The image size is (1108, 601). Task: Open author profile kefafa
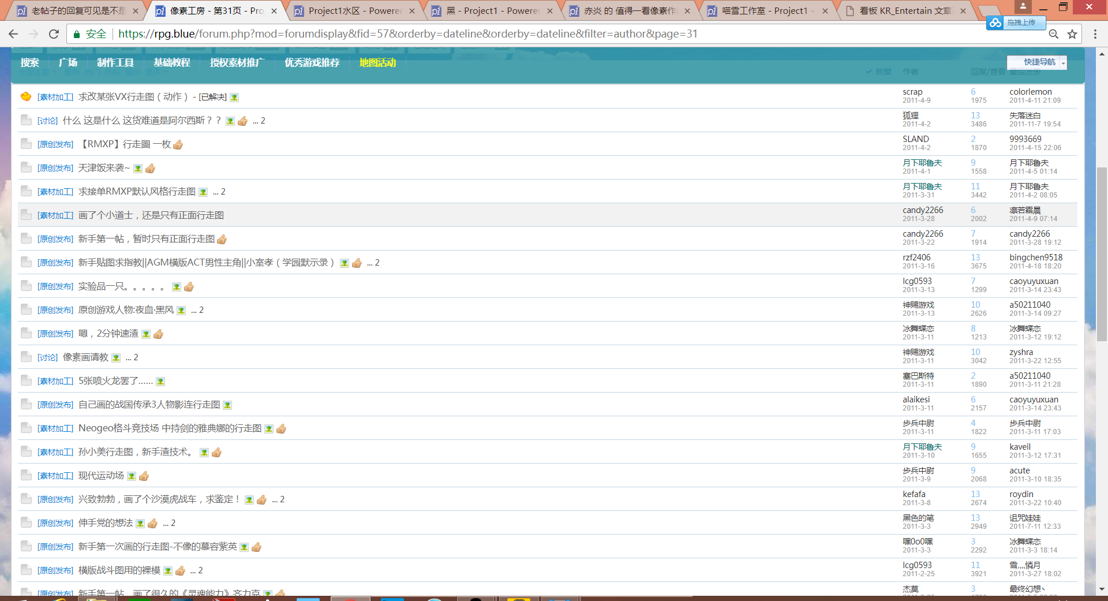tap(914, 494)
